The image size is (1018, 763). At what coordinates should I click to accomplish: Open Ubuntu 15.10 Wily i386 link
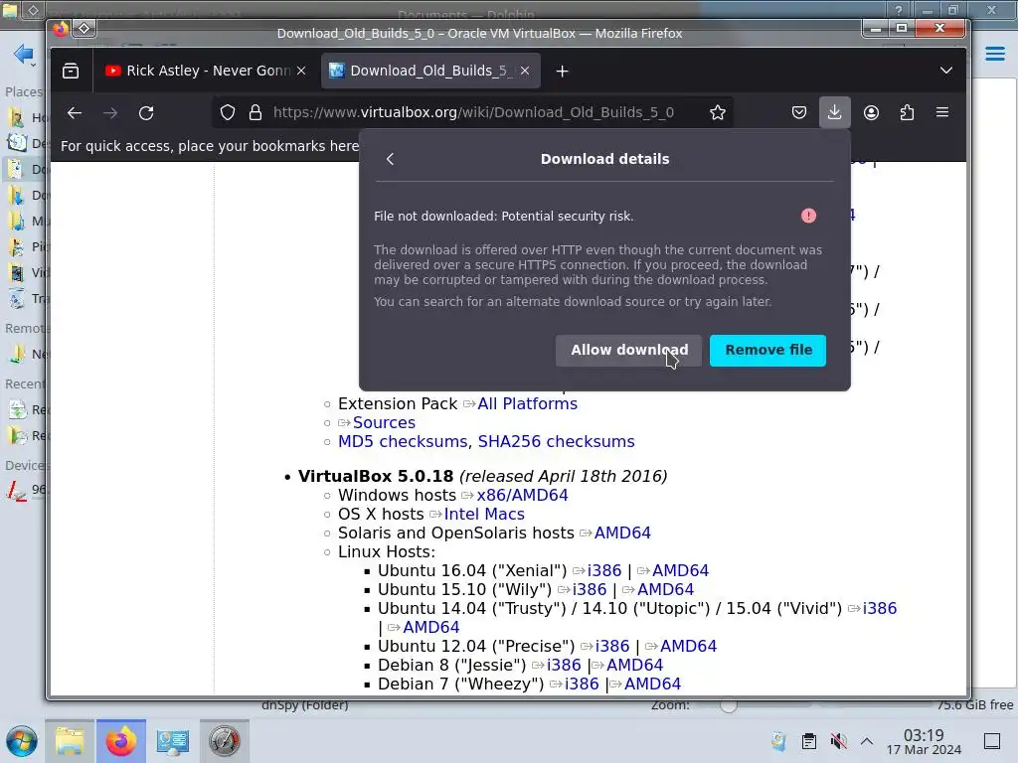[590, 589]
